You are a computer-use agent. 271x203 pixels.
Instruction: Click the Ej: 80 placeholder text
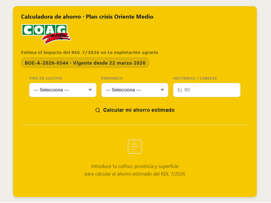(x=183, y=90)
